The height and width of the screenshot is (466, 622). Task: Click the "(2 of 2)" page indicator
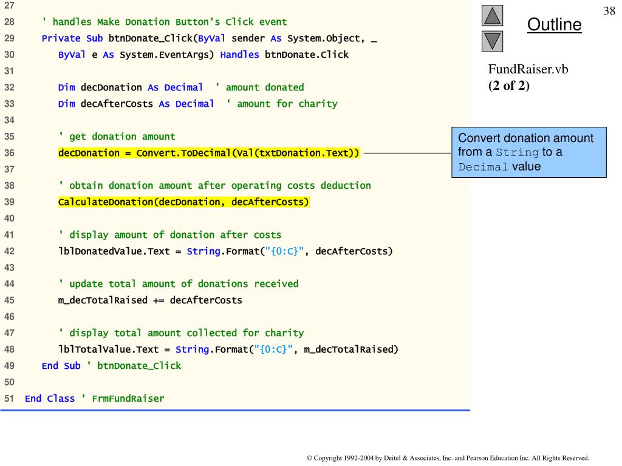coord(509,86)
